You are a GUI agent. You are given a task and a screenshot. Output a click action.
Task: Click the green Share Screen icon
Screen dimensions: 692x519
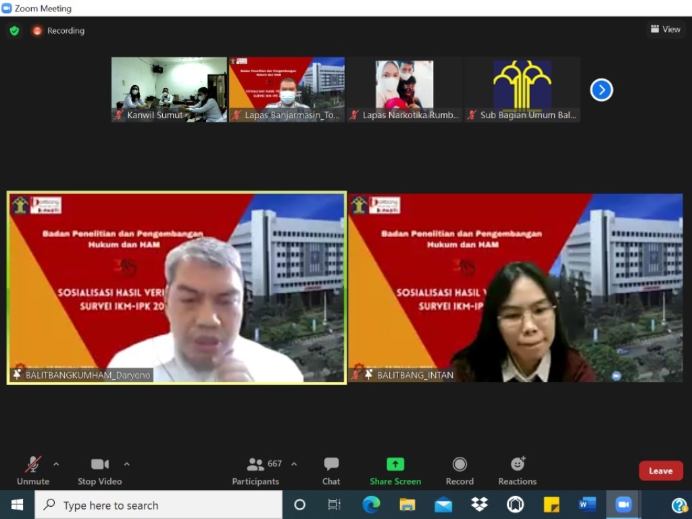coord(395,464)
